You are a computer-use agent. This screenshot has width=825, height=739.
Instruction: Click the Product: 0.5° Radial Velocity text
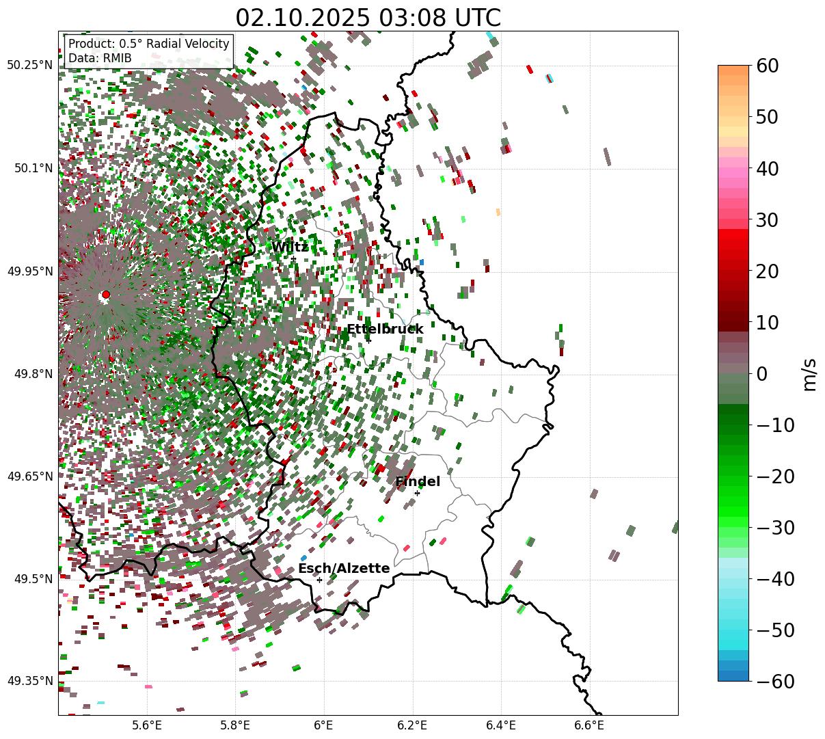point(149,44)
